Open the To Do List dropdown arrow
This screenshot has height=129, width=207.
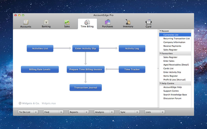[36, 112]
